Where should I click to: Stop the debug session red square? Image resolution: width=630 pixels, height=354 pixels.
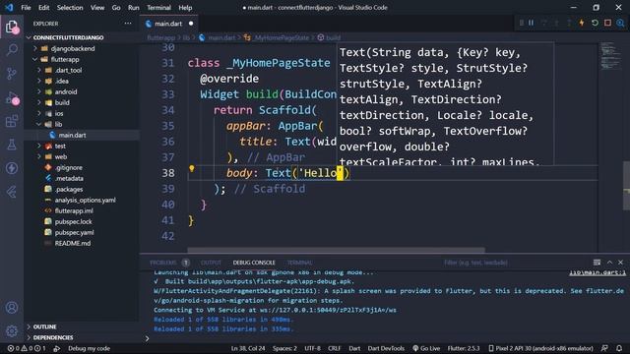(x=607, y=23)
